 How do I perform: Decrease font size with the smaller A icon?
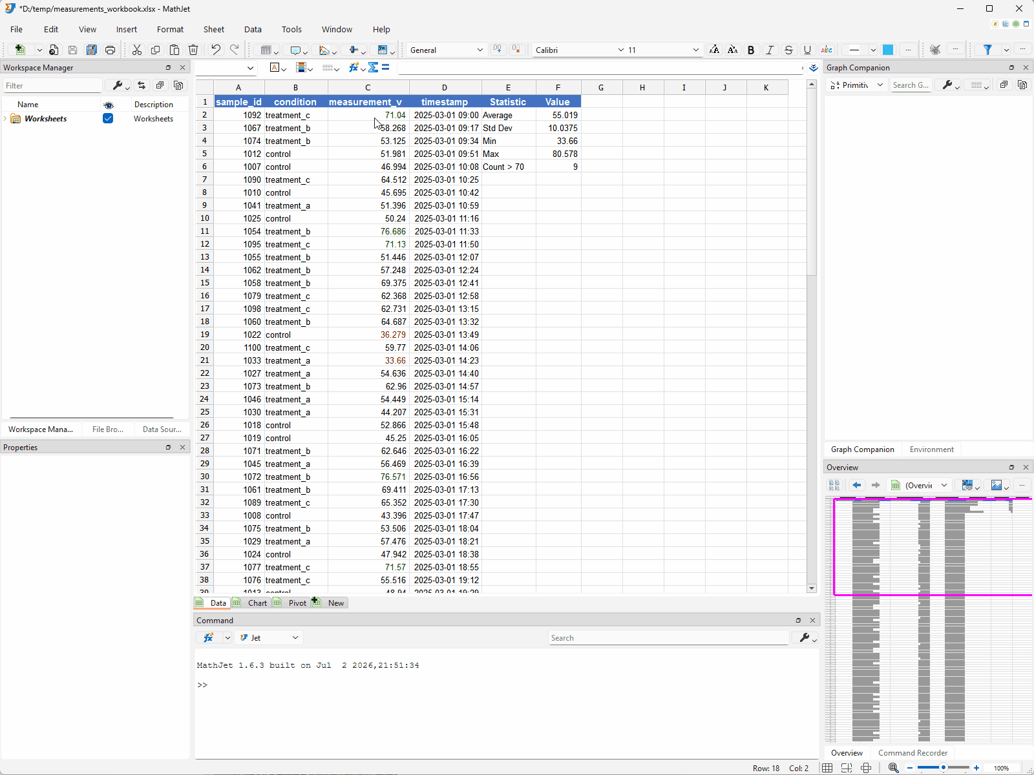tap(733, 50)
